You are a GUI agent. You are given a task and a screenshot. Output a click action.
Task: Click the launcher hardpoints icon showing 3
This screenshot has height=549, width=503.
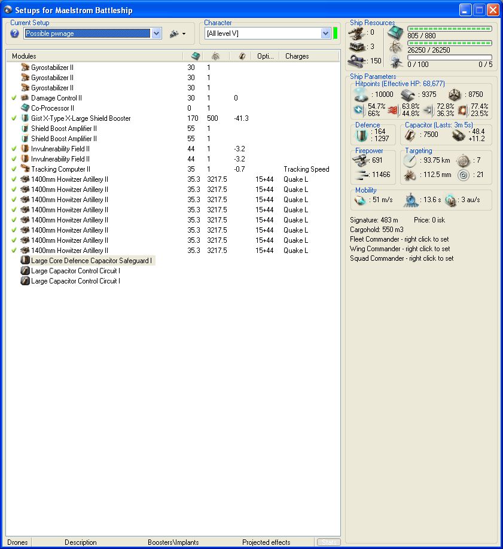coord(357,47)
